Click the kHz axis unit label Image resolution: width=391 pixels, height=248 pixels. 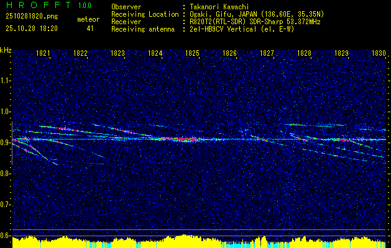click(x=6, y=50)
